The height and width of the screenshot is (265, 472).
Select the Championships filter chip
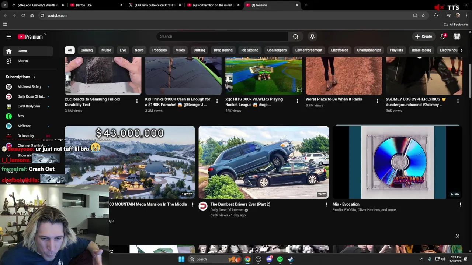point(369,50)
